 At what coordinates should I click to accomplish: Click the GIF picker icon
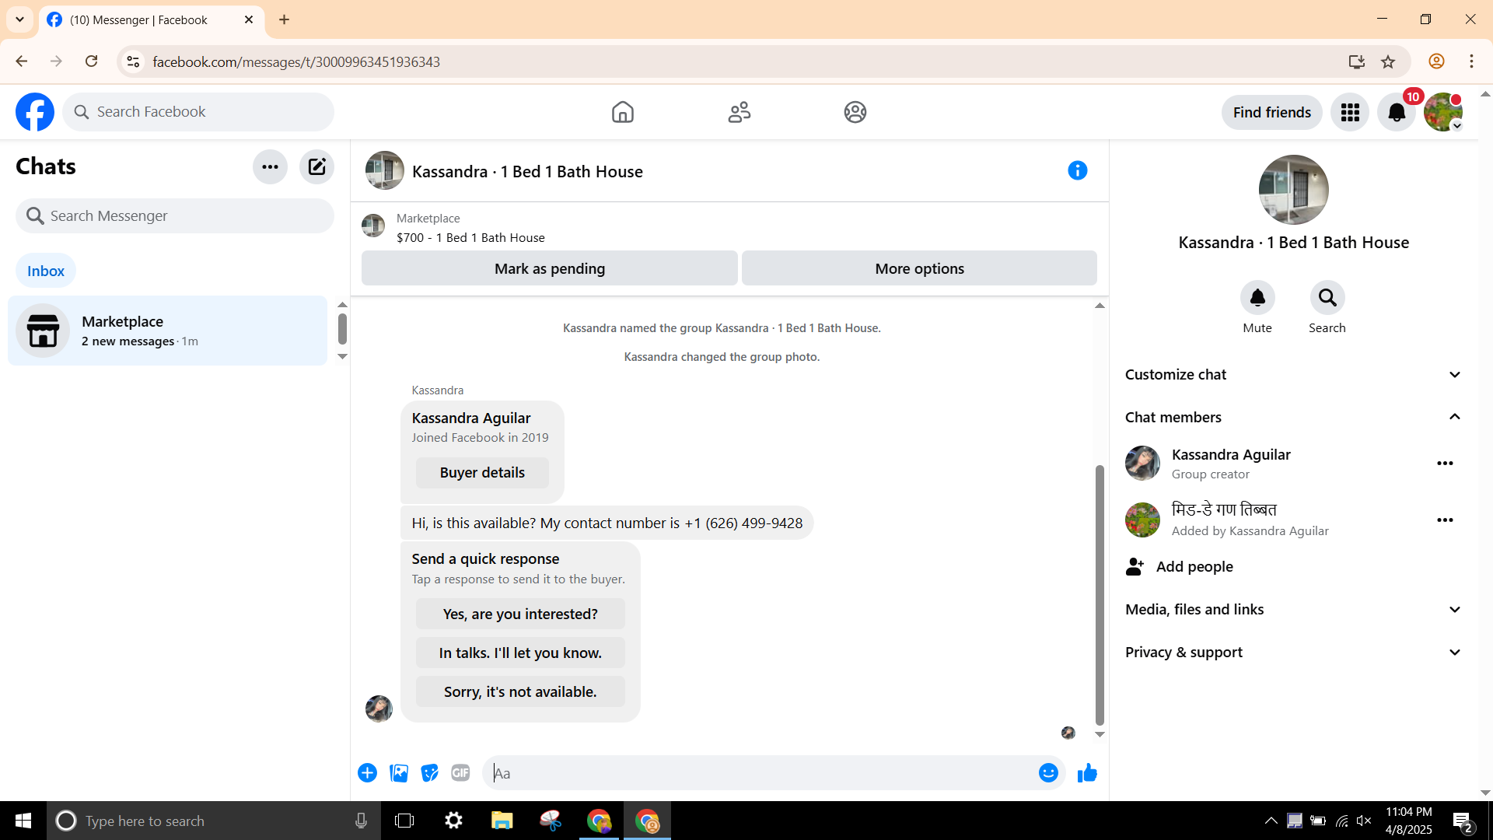460,773
